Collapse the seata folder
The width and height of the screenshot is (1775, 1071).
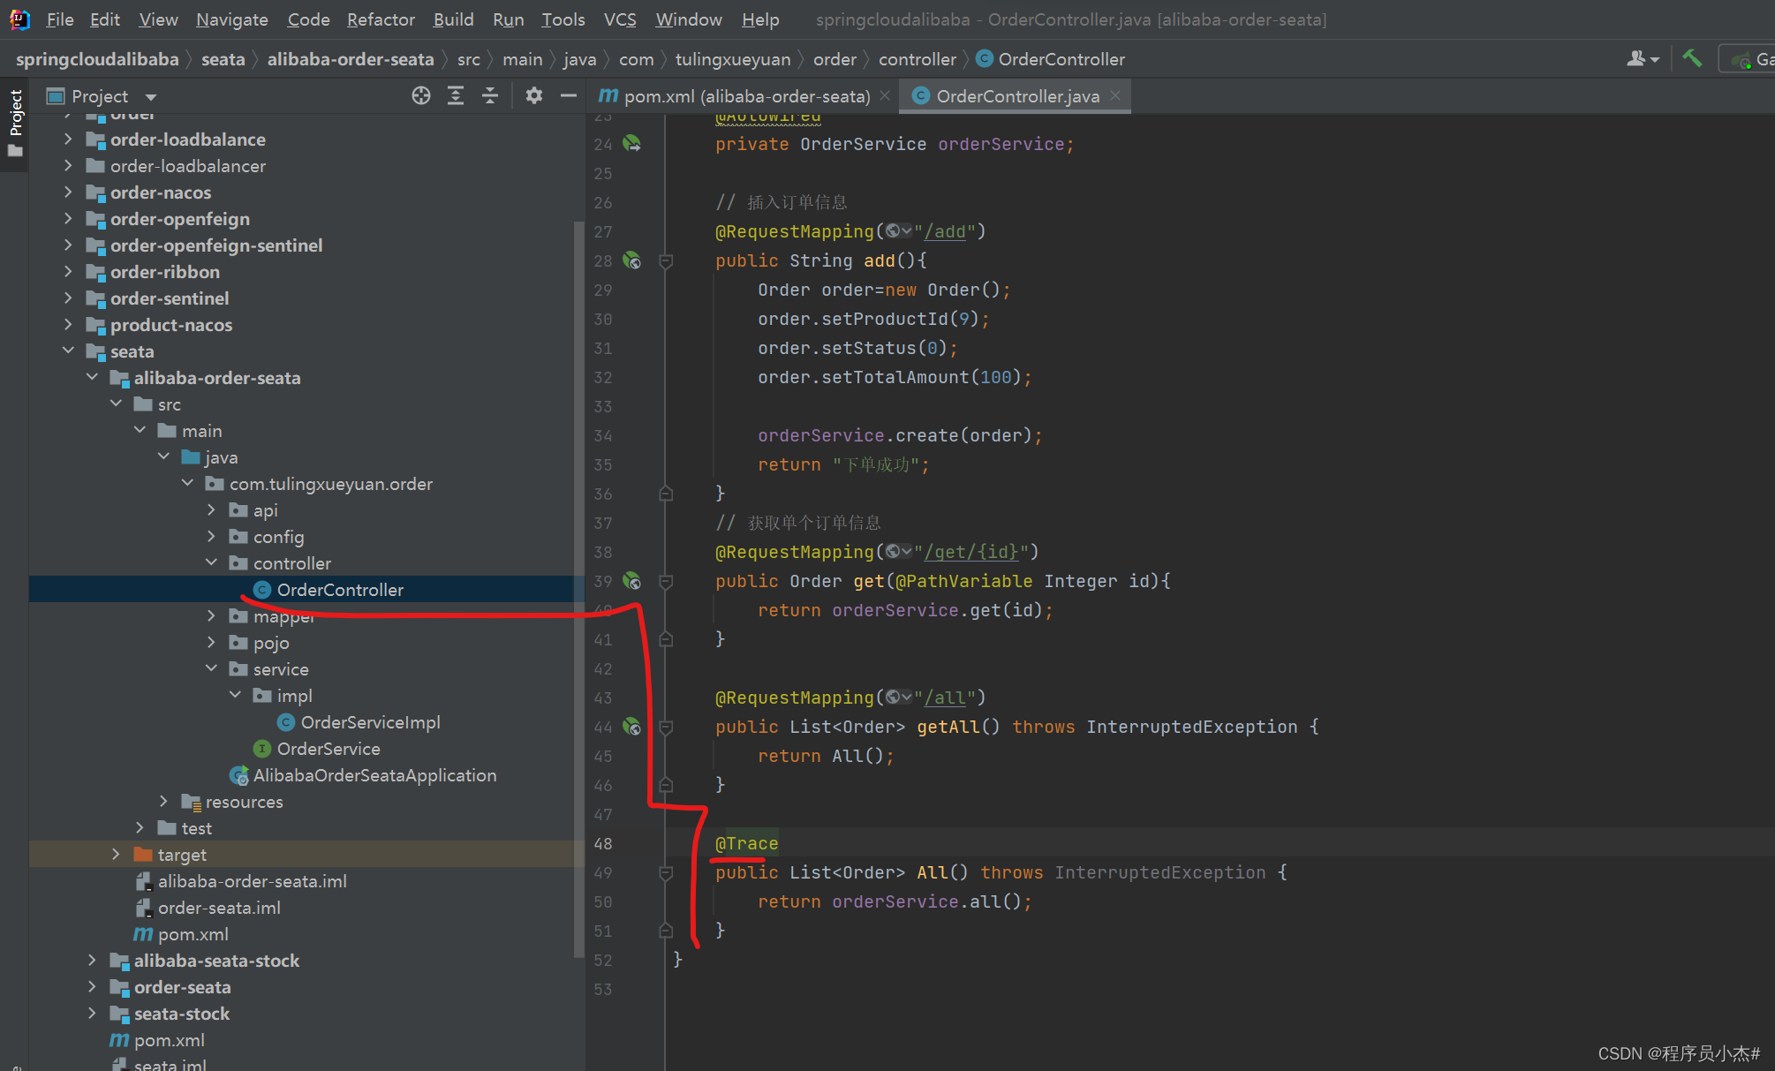pyautogui.click(x=68, y=351)
